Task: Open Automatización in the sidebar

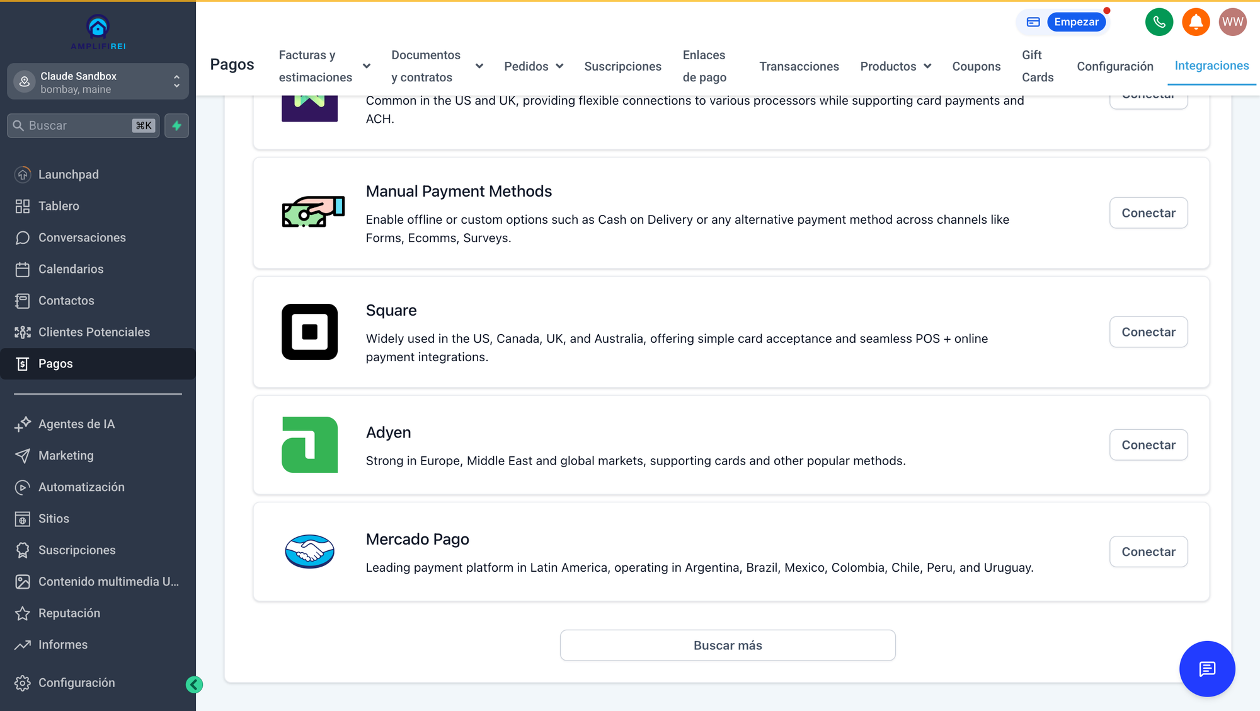Action: [x=81, y=487]
